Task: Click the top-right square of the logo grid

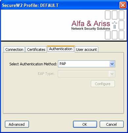Action: pos(121,15)
